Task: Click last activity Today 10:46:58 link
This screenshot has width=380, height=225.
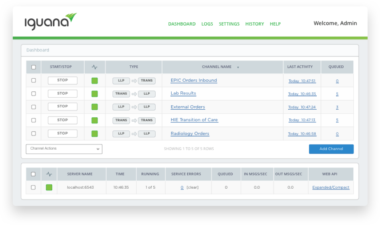Action: click(302, 134)
